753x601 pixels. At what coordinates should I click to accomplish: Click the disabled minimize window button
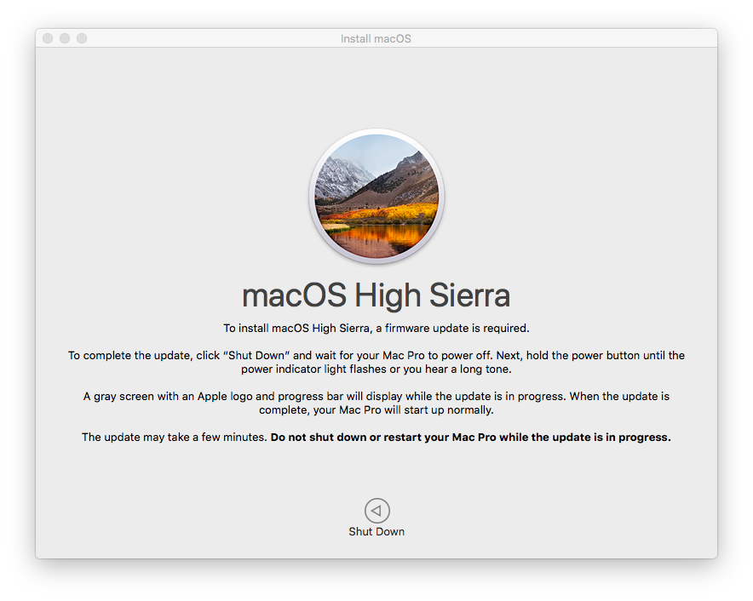[x=65, y=38]
